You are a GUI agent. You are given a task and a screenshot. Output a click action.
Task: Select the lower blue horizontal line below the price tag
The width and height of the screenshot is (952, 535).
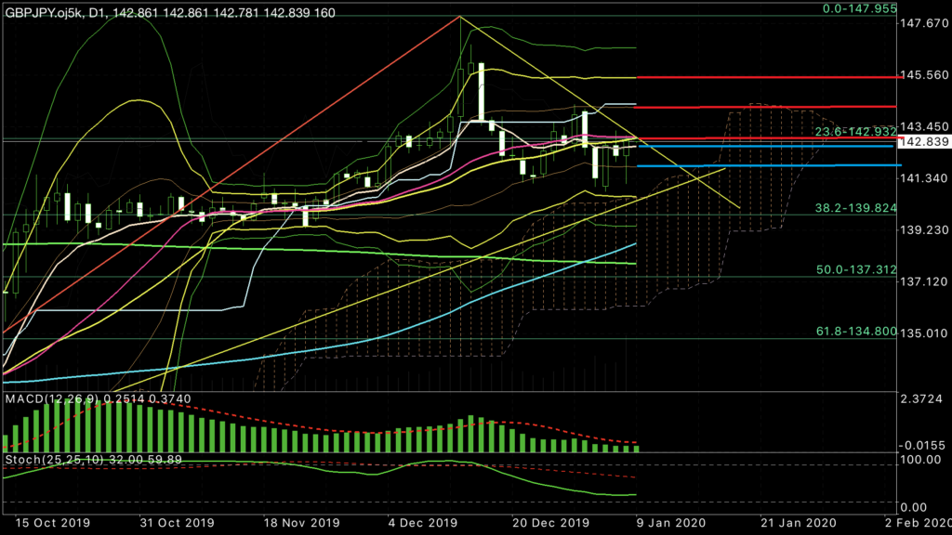coord(769,165)
